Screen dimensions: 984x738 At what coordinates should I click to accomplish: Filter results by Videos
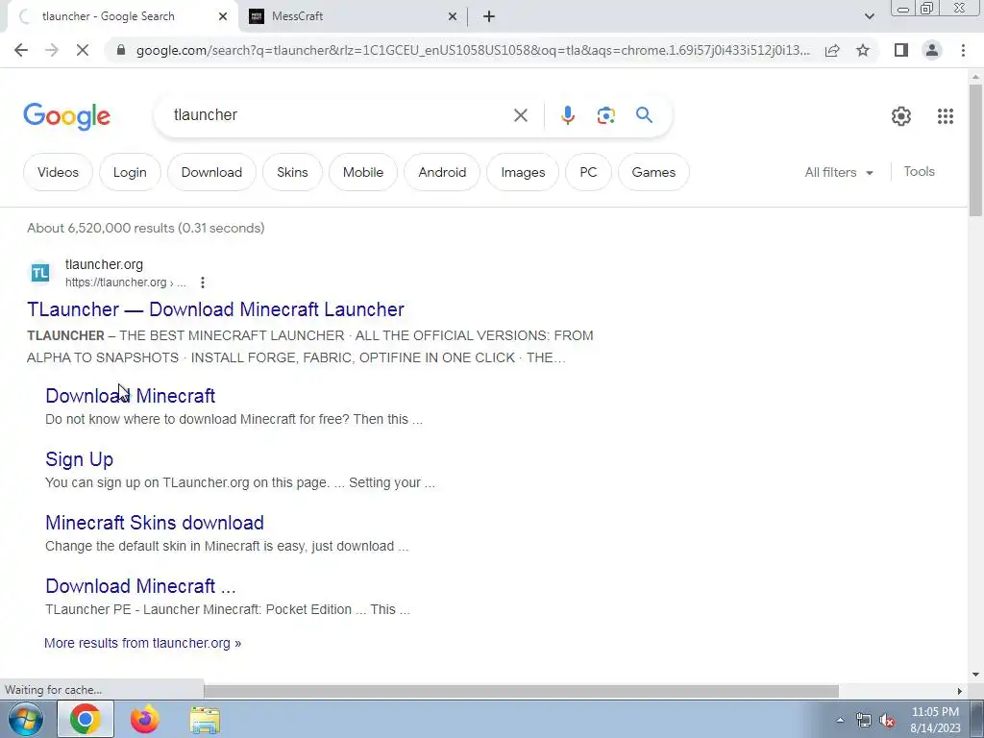pyautogui.click(x=58, y=172)
